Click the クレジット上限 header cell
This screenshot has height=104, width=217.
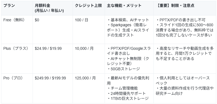click(88, 6)
